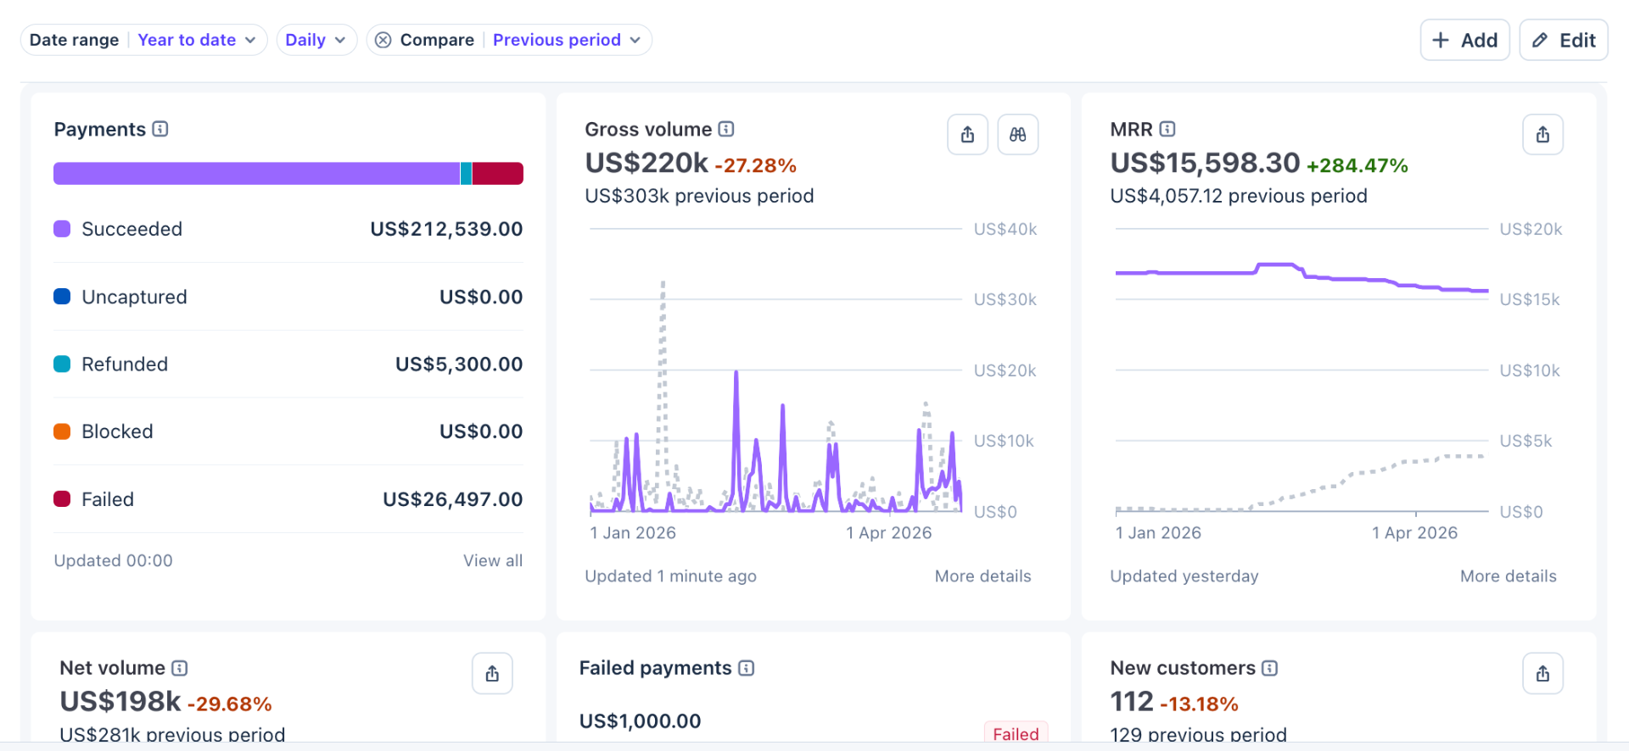Click Net volume info icon
This screenshot has width=1629, height=751.
pos(180,668)
